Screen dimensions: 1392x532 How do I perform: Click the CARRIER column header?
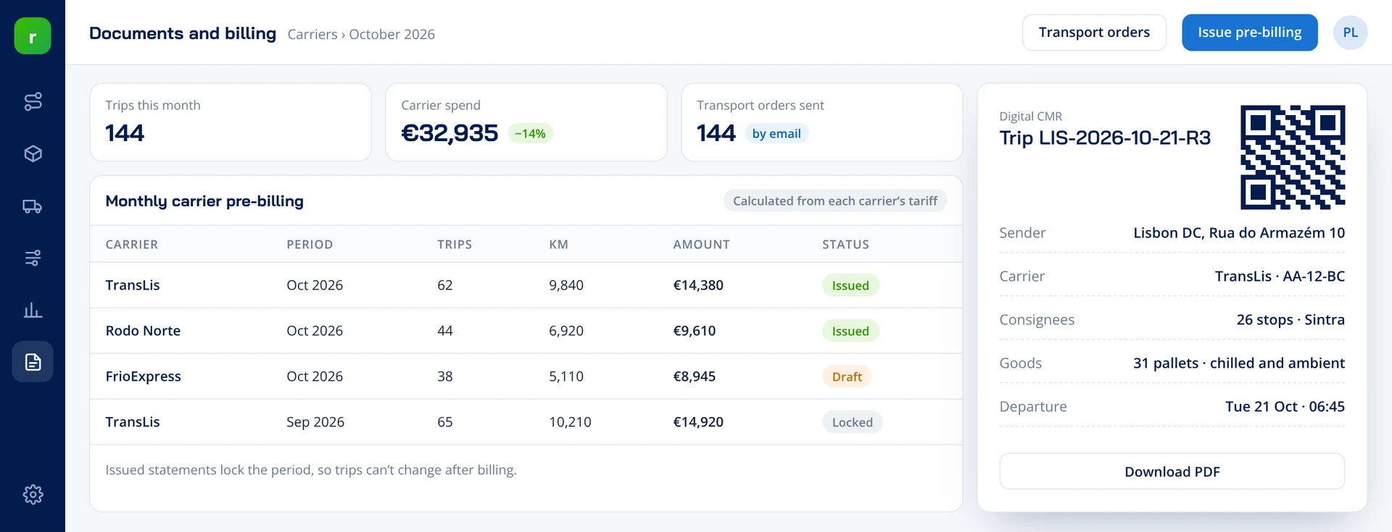(131, 245)
